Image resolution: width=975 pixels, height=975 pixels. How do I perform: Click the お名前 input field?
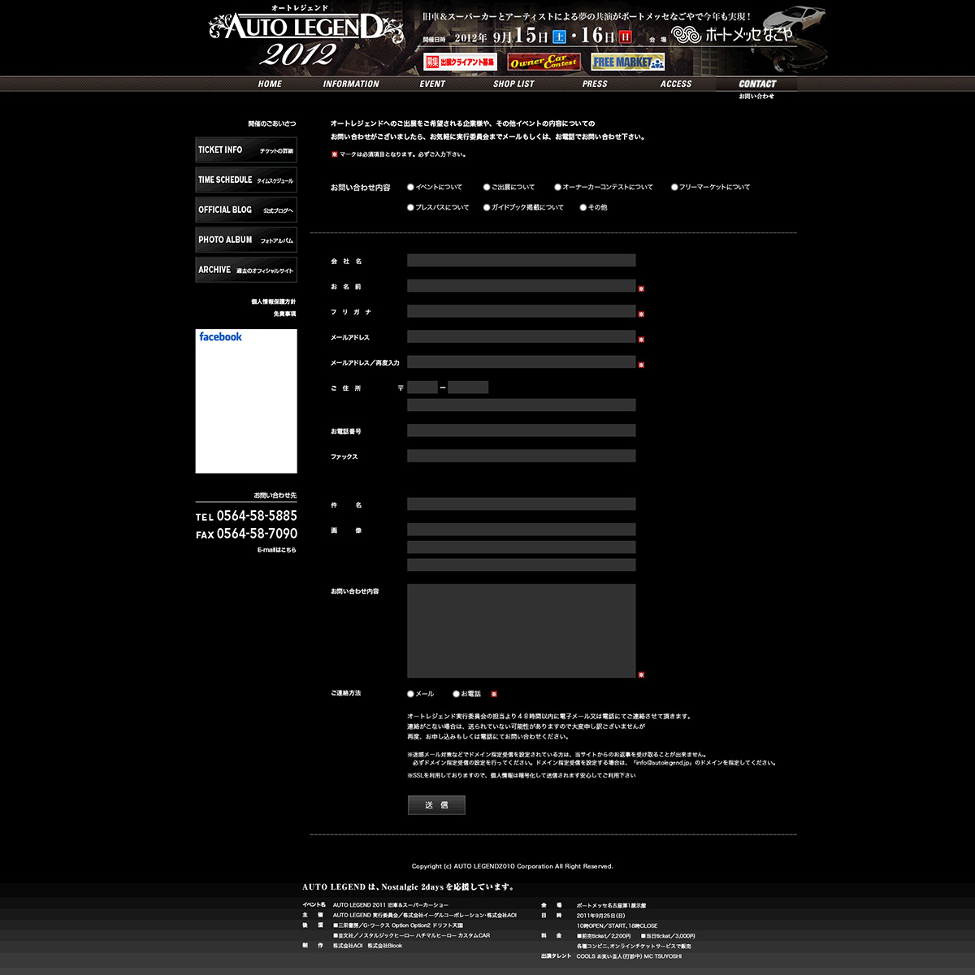click(522, 286)
